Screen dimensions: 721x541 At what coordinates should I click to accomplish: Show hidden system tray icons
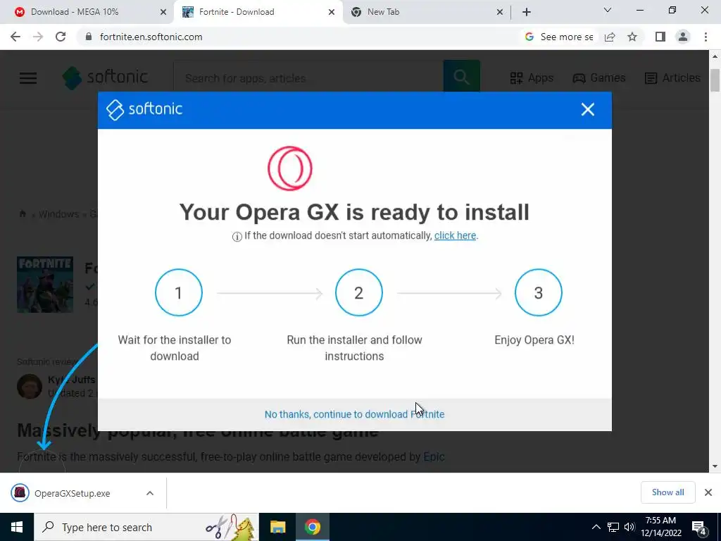(596, 527)
